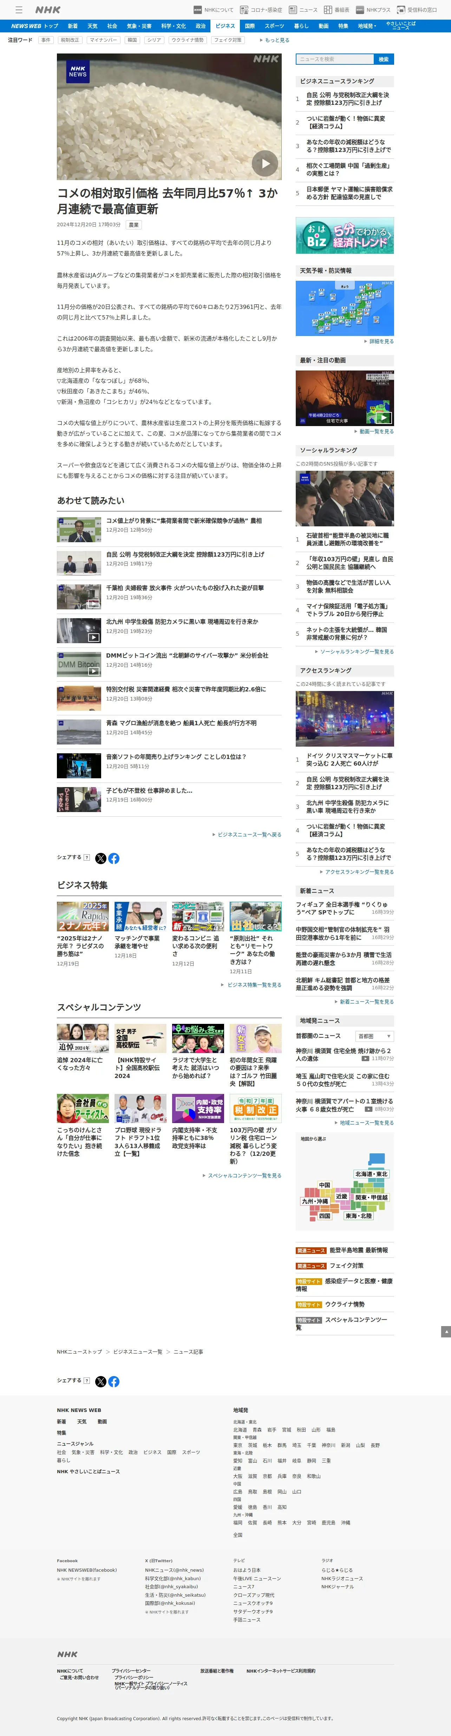Click video icon beside 神奈川 横須賀 住宅全焼 time

tap(365, 1059)
